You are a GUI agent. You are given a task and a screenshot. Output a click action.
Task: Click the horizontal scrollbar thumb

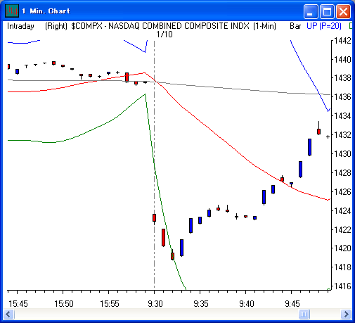304,314
